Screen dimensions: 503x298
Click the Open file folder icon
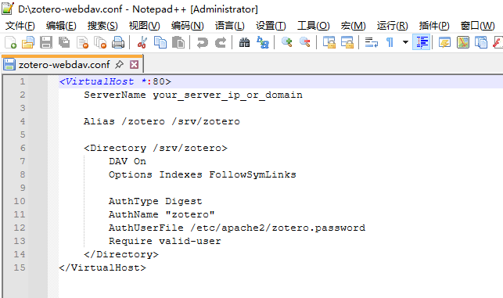(28, 42)
